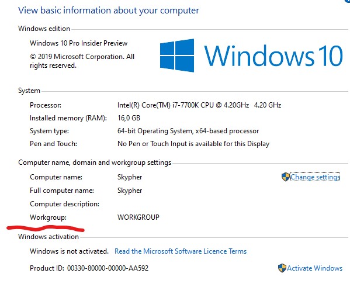350x294 pixels.
Task: Open the Activate Windows link
Action: coord(314,268)
